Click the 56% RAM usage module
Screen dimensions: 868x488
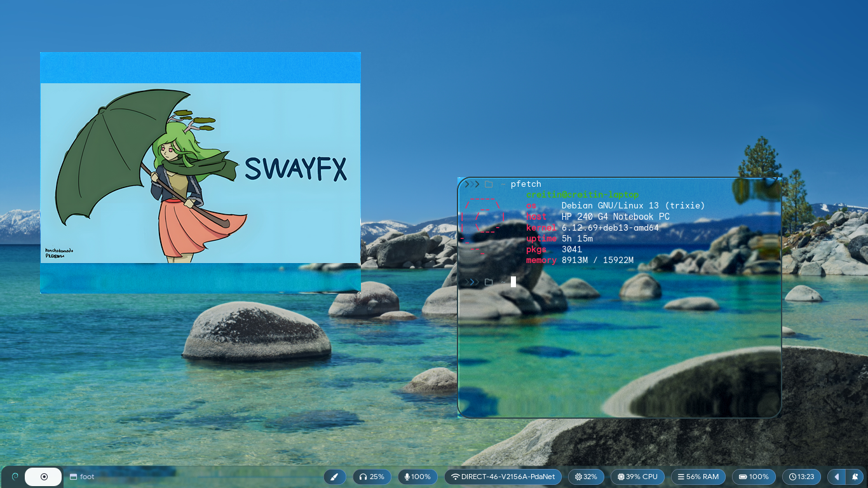point(698,477)
